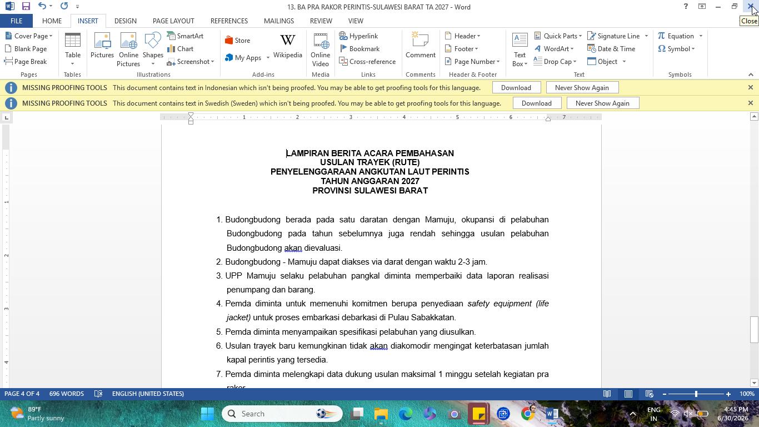Switch to the HOME tab
Image resolution: width=759 pixels, height=427 pixels.
tap(52, 21)
